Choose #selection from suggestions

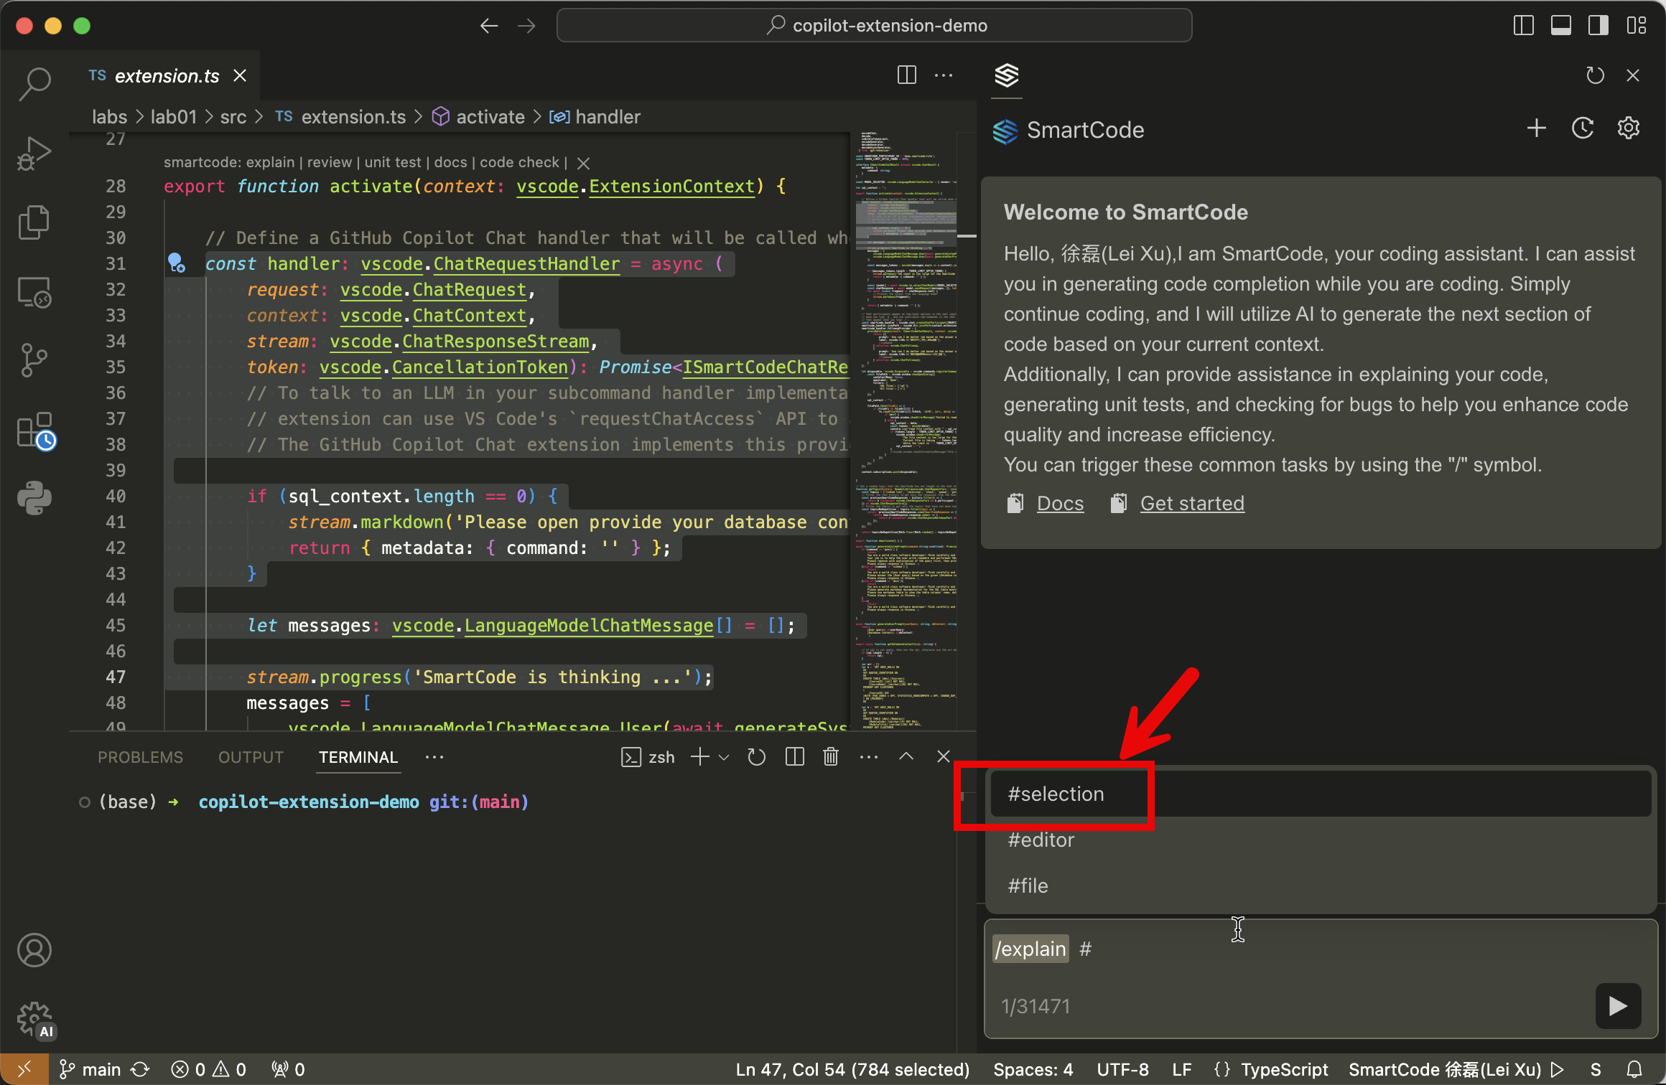tap(1320, 794)
